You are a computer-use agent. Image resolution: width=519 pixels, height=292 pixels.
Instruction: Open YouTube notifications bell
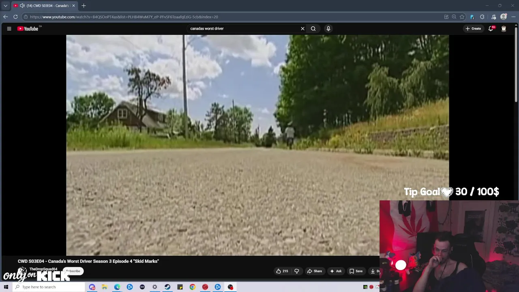tap(491, 28)
